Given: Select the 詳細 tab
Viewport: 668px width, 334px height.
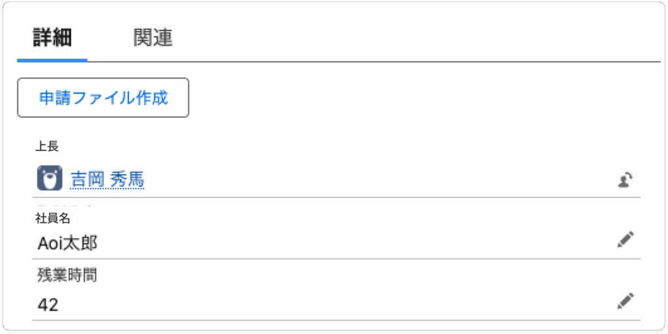Looking at the screenshot, I should pyautogui.click(x=52, y=38).
